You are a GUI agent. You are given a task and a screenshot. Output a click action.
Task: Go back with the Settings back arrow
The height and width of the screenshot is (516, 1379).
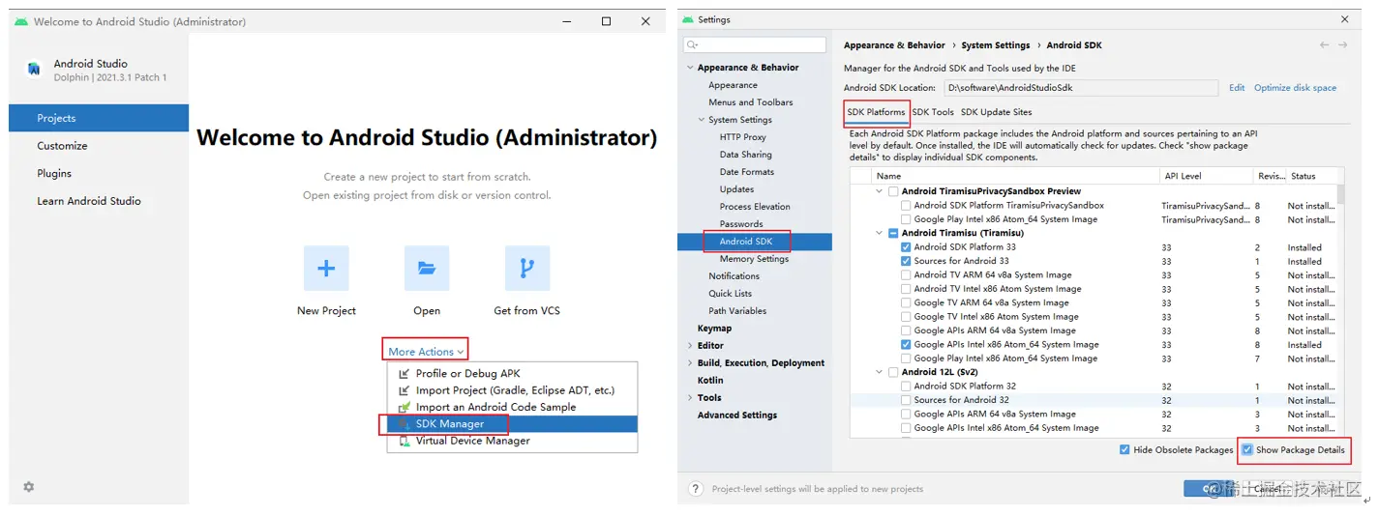point(1324,45)
